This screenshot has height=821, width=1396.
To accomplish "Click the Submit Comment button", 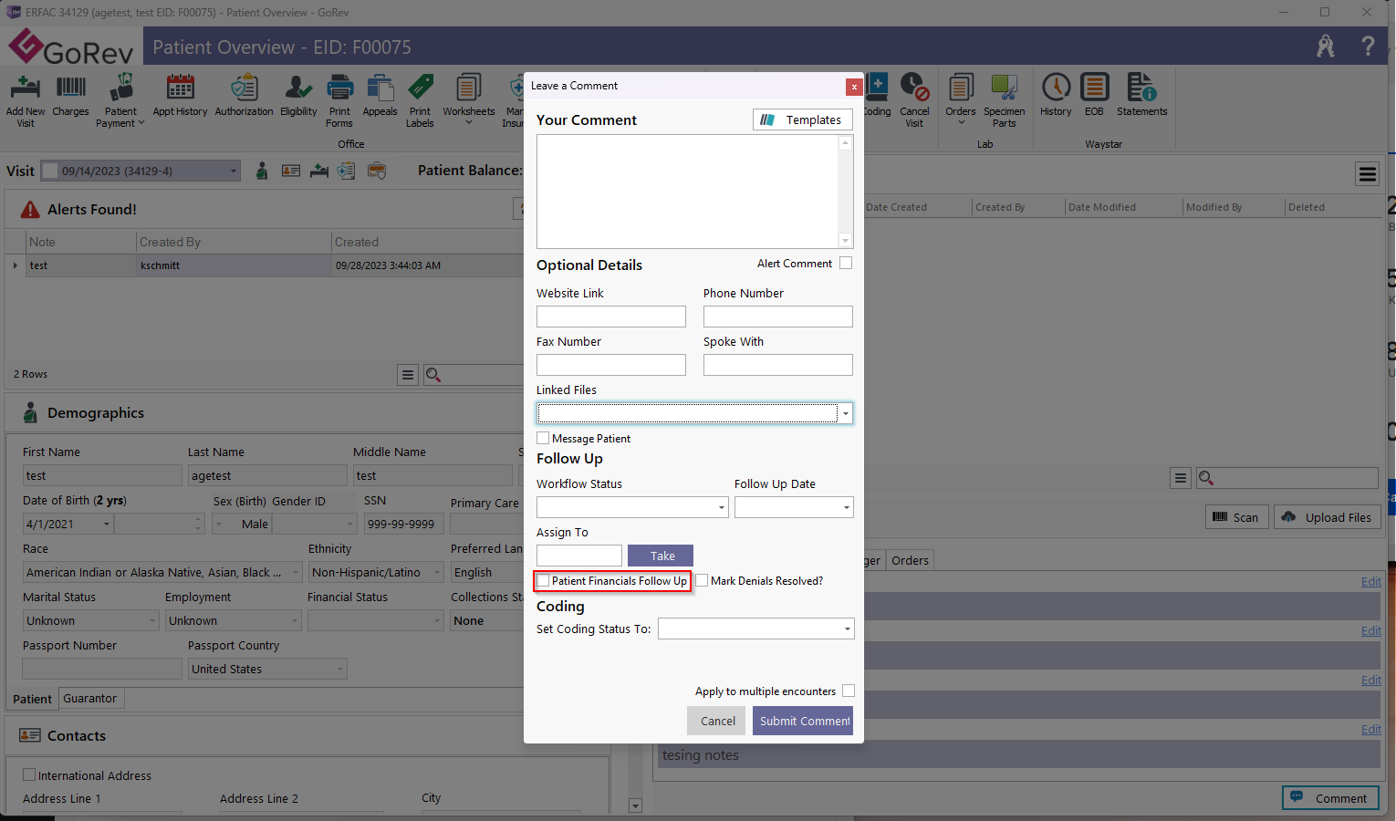I will coord(803,721).
